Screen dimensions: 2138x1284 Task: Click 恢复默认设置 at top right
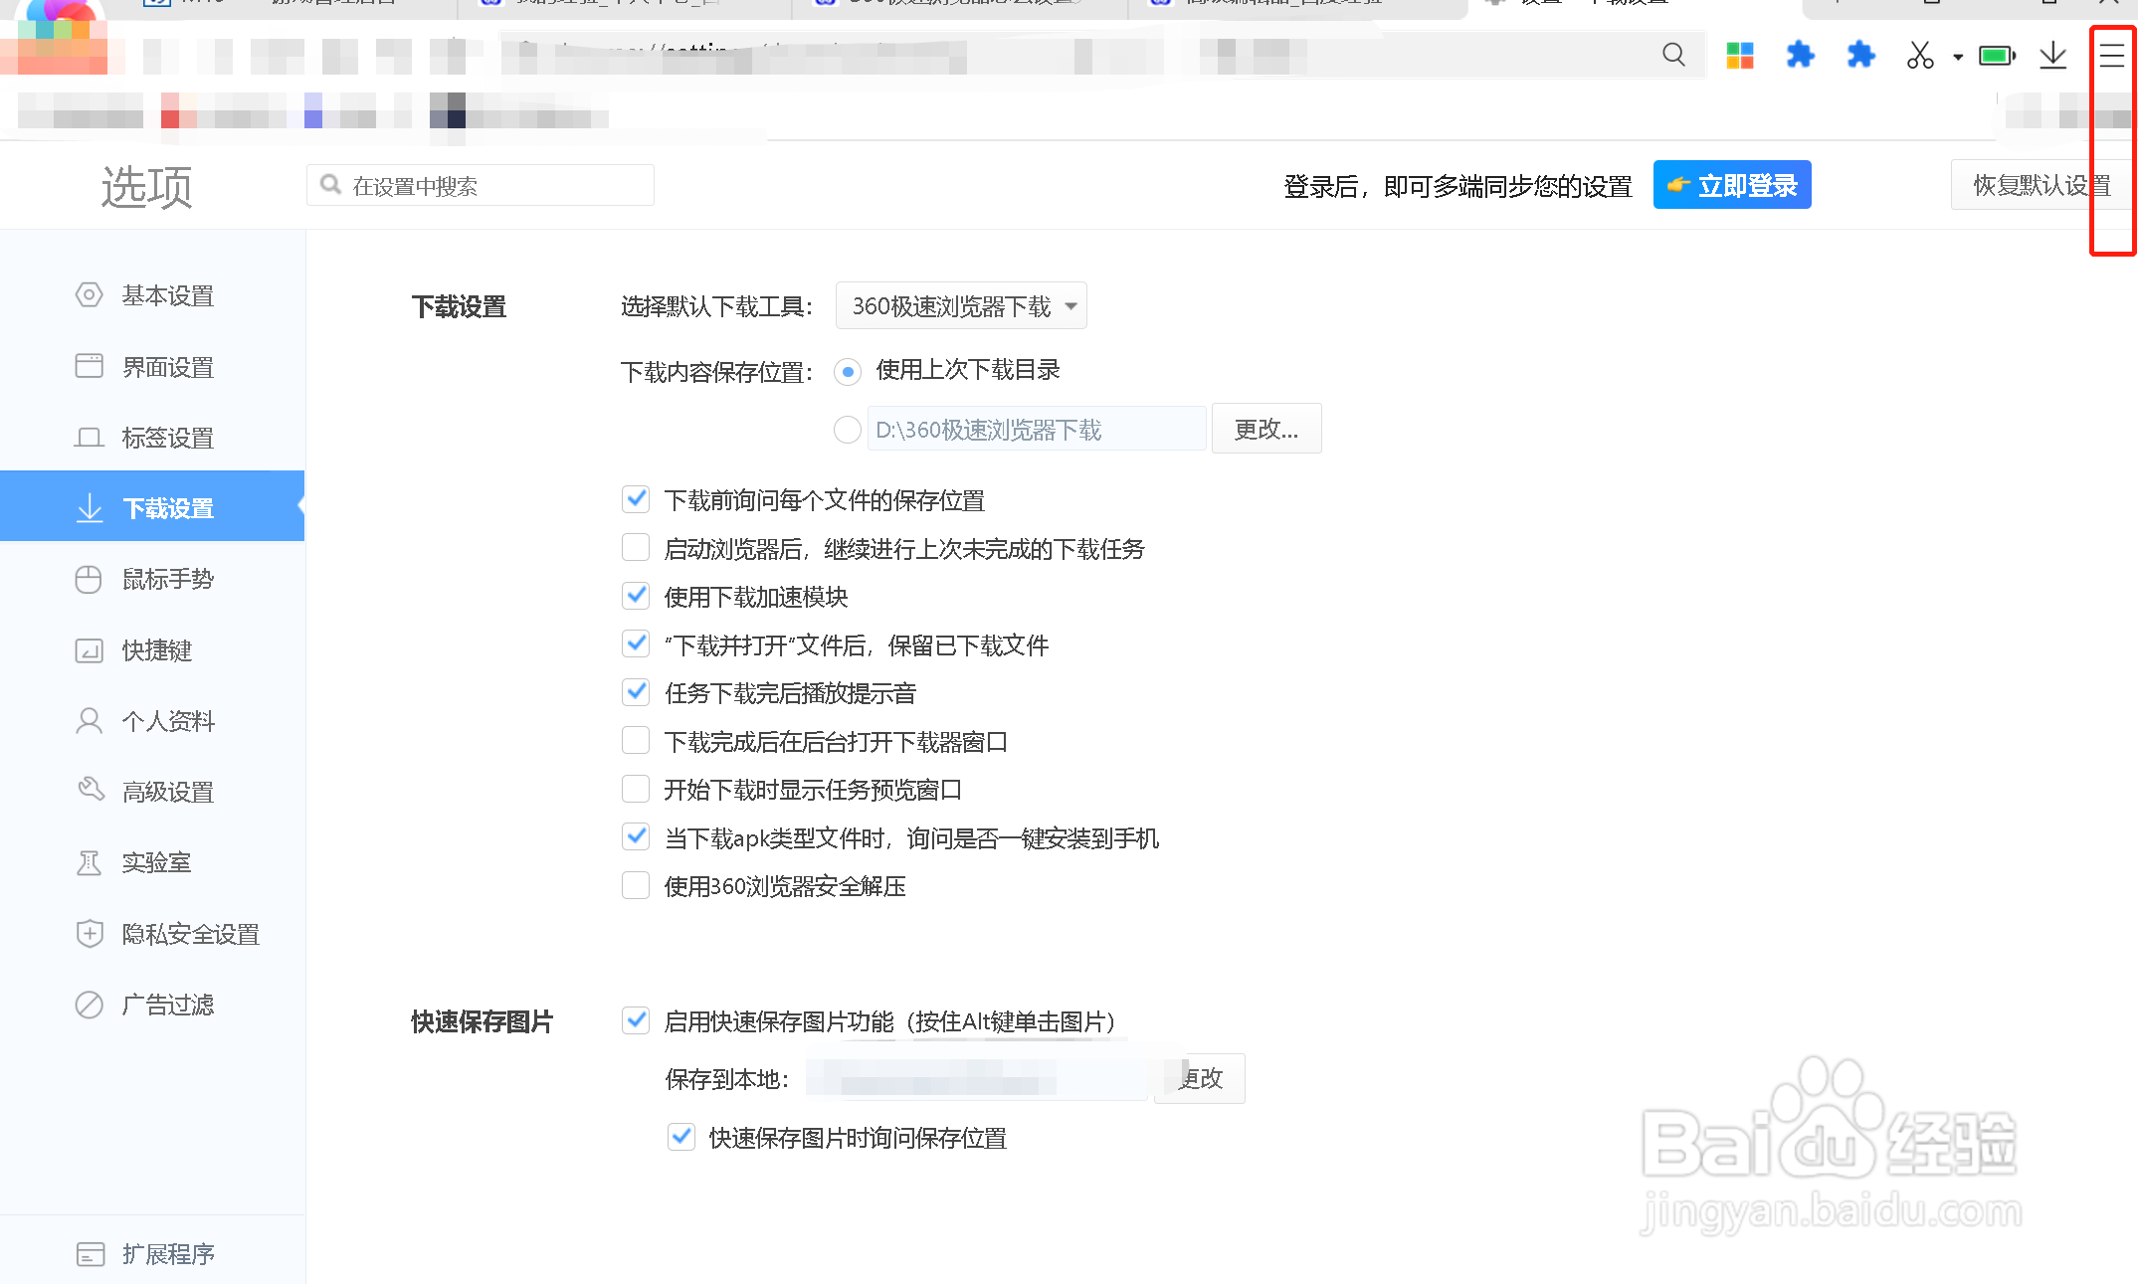pyautogui.click(x=2041, y=184)
